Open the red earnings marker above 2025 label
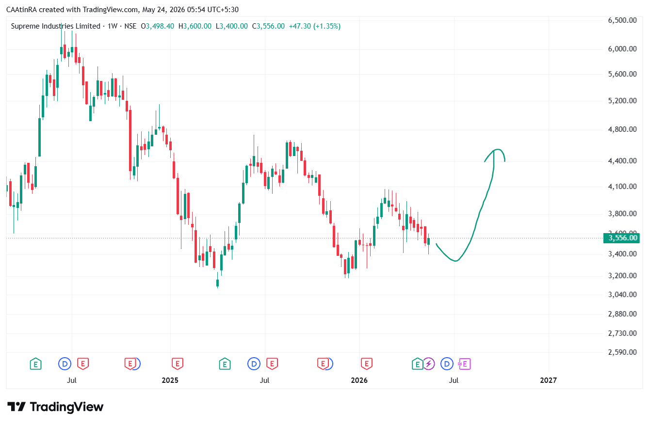 (177, 363)
